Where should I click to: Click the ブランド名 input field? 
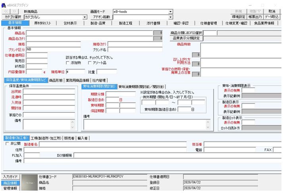pyautogui.click(x=135, y=50)
